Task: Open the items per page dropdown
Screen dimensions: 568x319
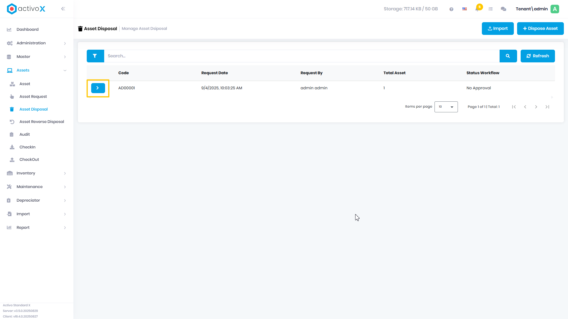Action: click(446, 107)
